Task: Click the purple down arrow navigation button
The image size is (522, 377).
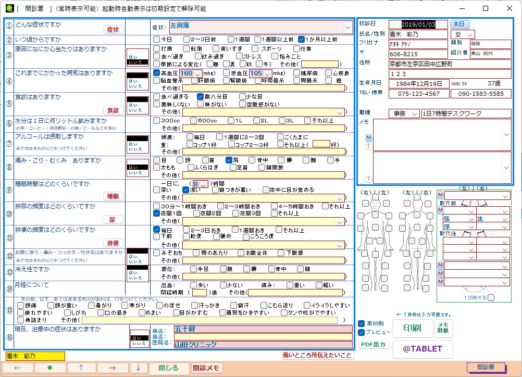Action: pyautogui.click(x=138, y=368)
